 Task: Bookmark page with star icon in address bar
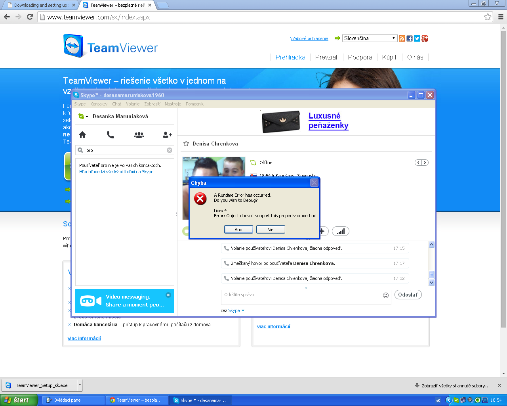tap(488, 17)
